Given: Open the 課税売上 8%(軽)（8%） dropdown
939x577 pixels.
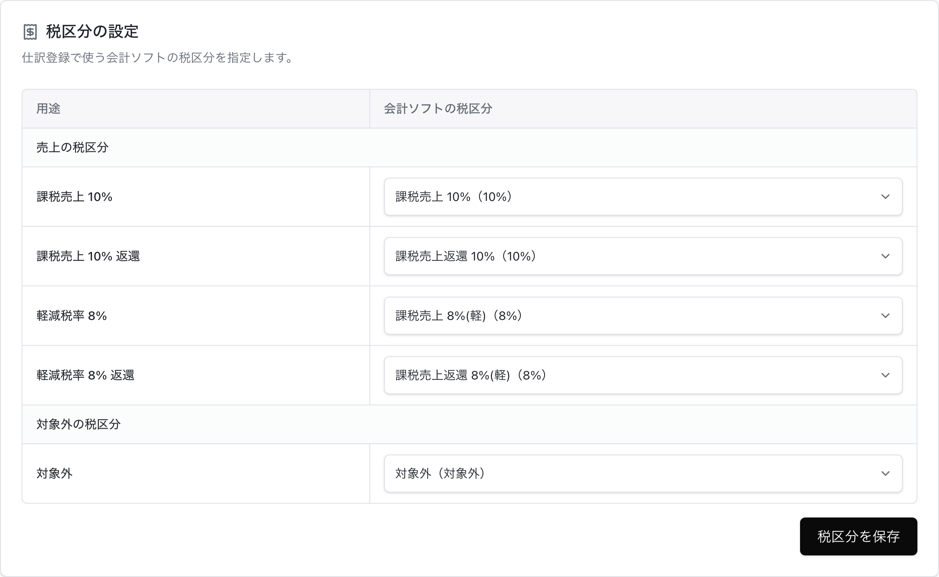Looking at the screenshot, I should 643,316.
